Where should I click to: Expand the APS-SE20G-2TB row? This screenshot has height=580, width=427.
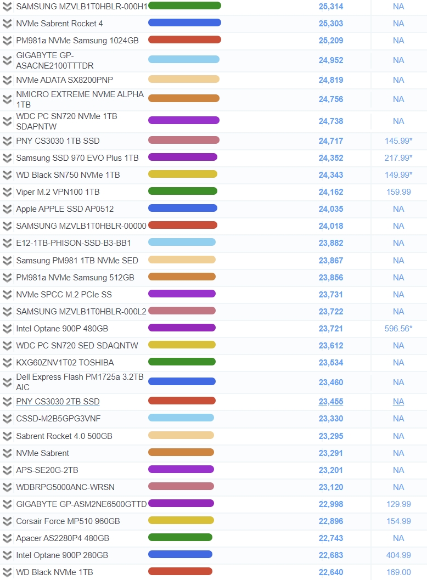7,470
